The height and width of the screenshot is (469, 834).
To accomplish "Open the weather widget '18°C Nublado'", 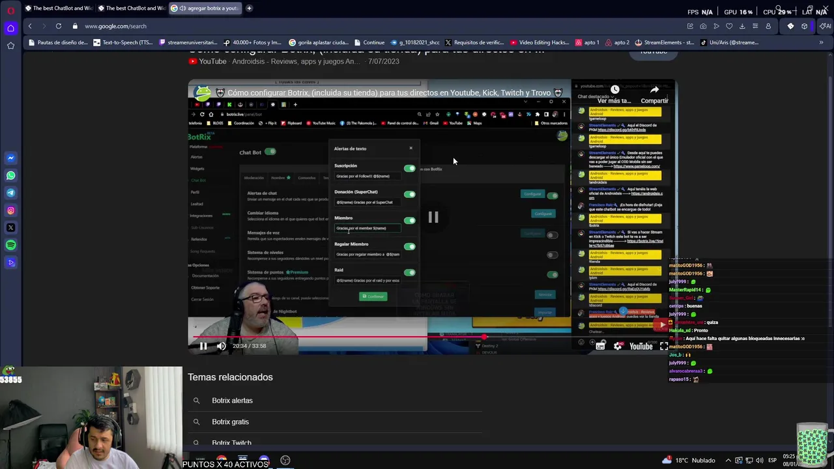I will (689, 460).
